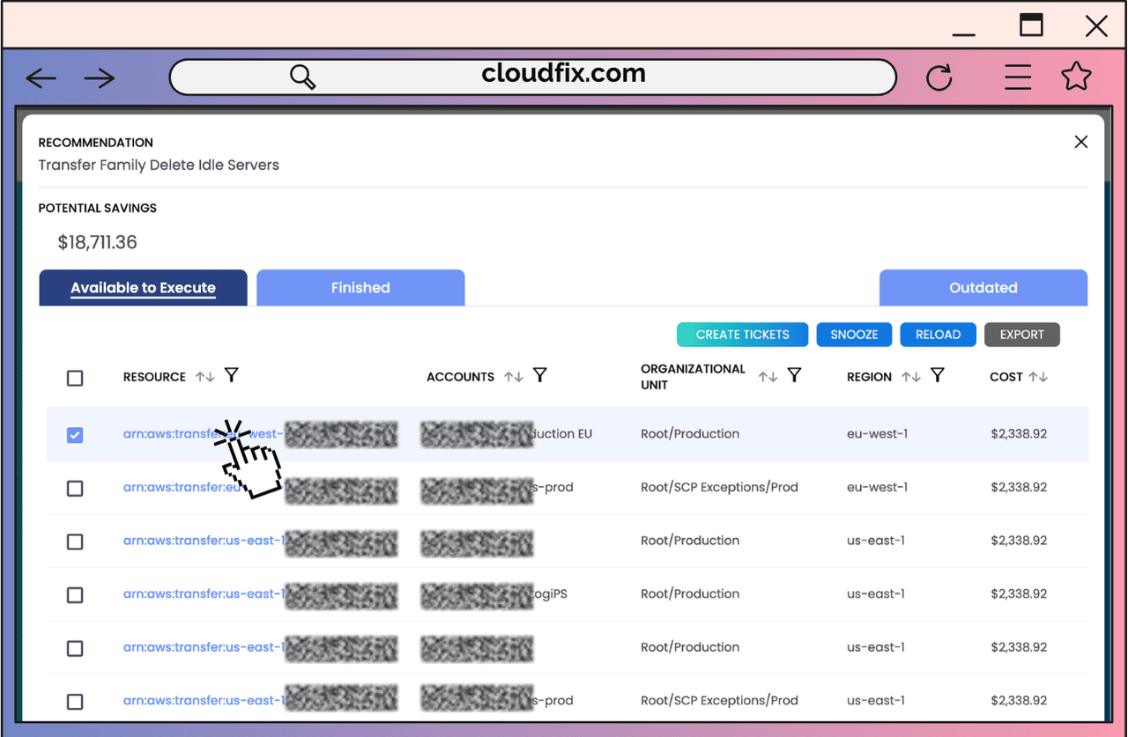Click the Export button
Image resolution: width=1128 pixels, height=737 pixels.
pyautogui.click(x=1022, y=335)
